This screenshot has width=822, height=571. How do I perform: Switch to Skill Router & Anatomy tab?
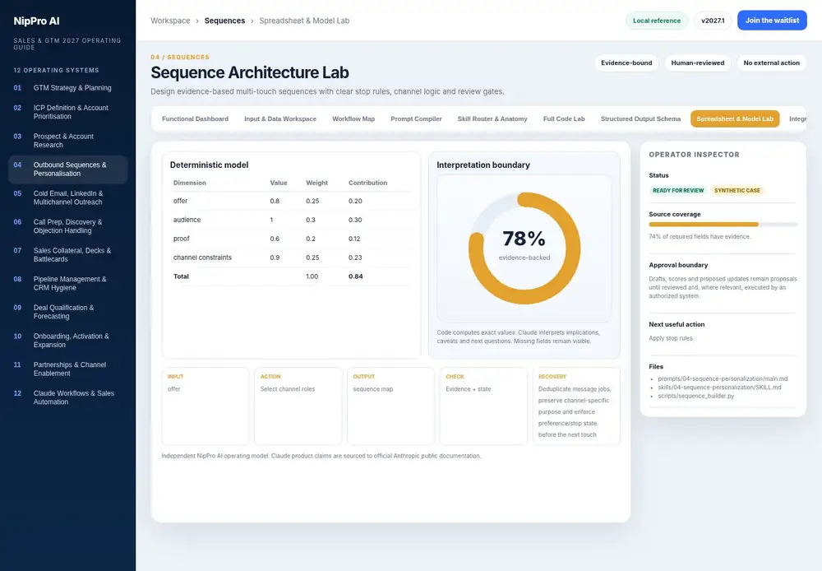[x=492, y=119]
